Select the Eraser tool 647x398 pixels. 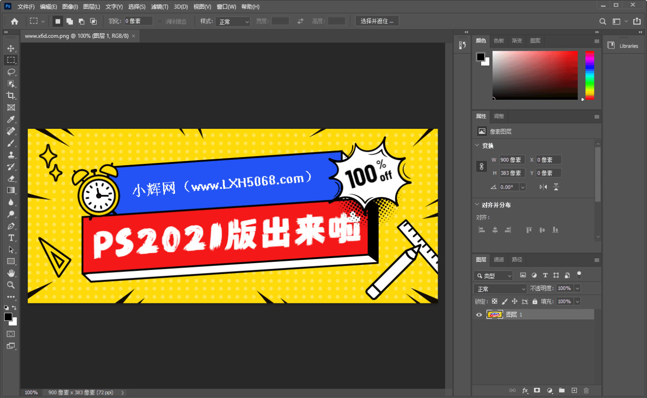pos(11,179)
